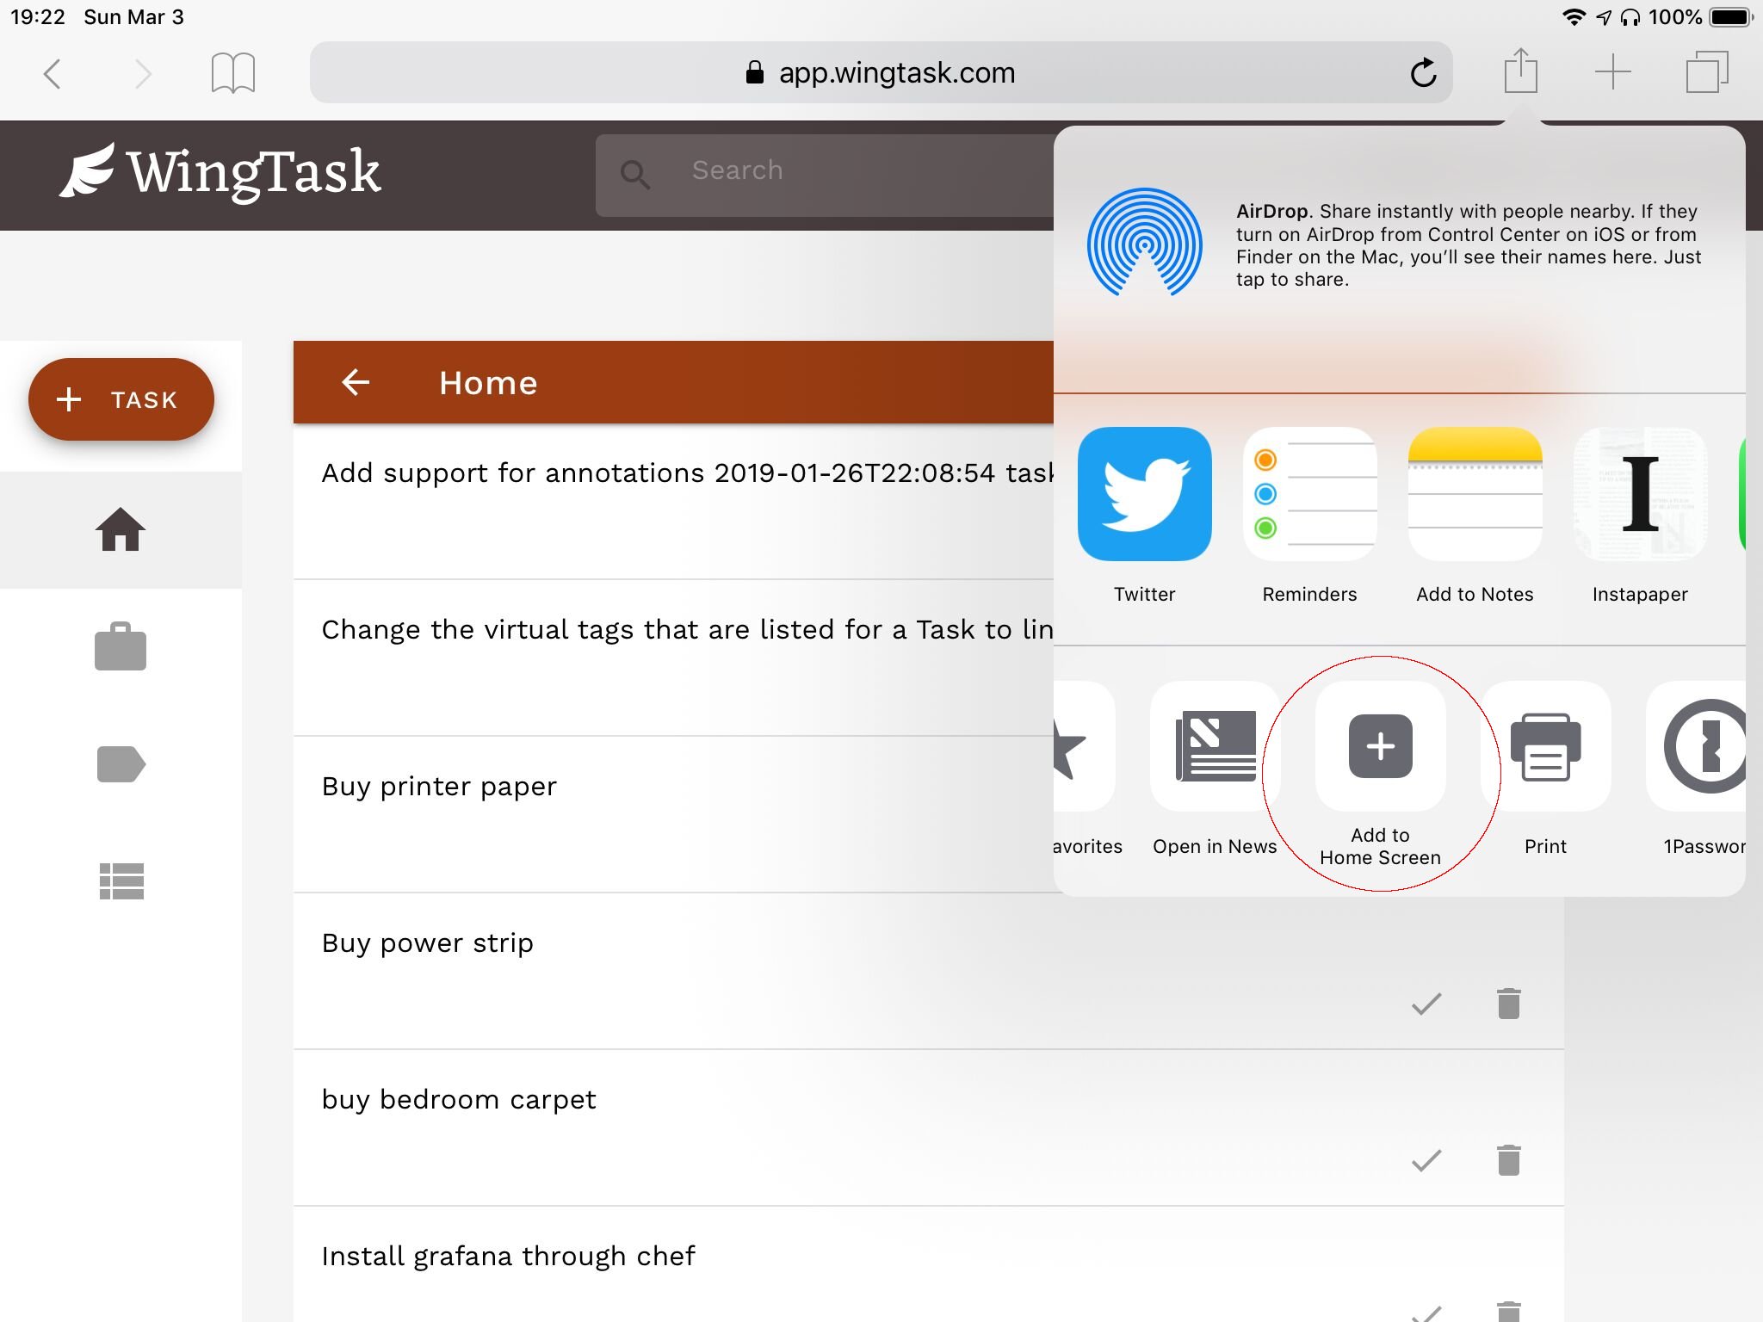Focus the WingTask Search field
This screenshot has width=1763, height=1322.
pos(825,175)
